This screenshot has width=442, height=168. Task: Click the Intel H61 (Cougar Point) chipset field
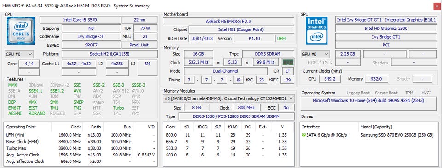[x=241, y=29]
